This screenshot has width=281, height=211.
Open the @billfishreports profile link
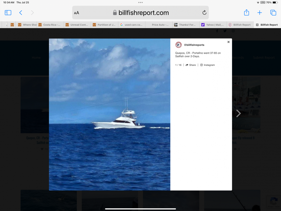point(194,45)
